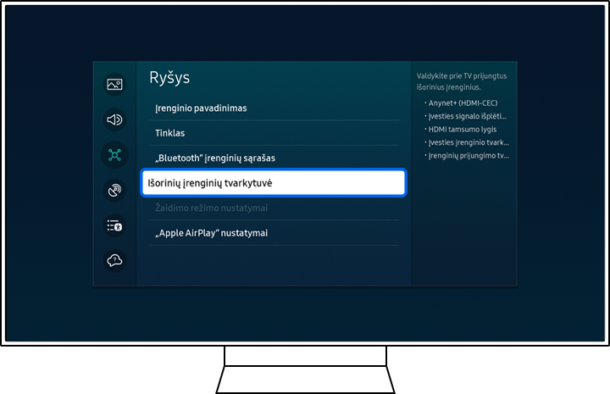Open the Picture settings icon
Viewport: 610px width, 394px height.
[x=114, y=84]
